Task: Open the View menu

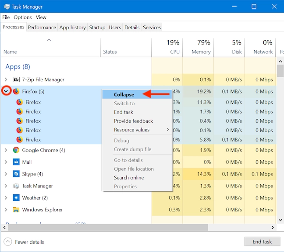Action: [41, 17]
